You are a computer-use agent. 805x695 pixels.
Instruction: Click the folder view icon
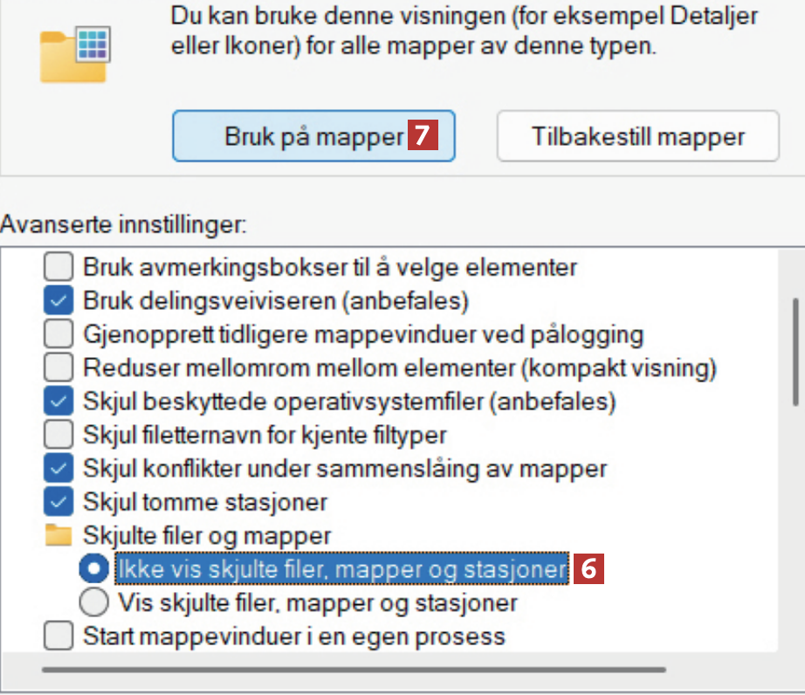(x=73, y=54)
